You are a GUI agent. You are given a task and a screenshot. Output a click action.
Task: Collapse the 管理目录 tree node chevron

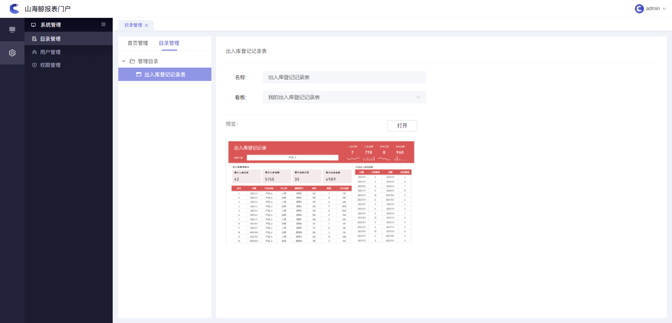pyautogui.click(x=124, y=61)
